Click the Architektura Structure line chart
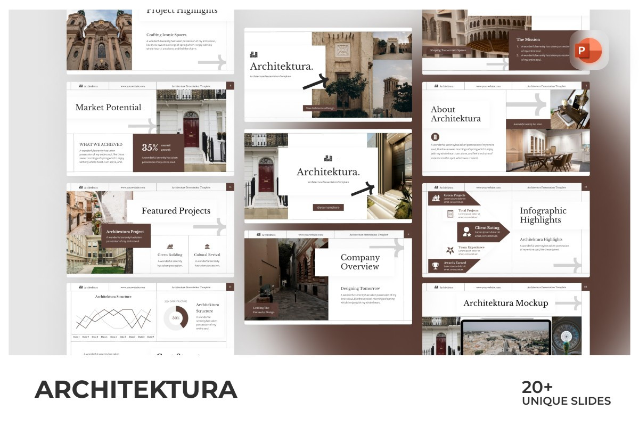The width and height of the screenshot is (639, 426). [x=113, y=319]
